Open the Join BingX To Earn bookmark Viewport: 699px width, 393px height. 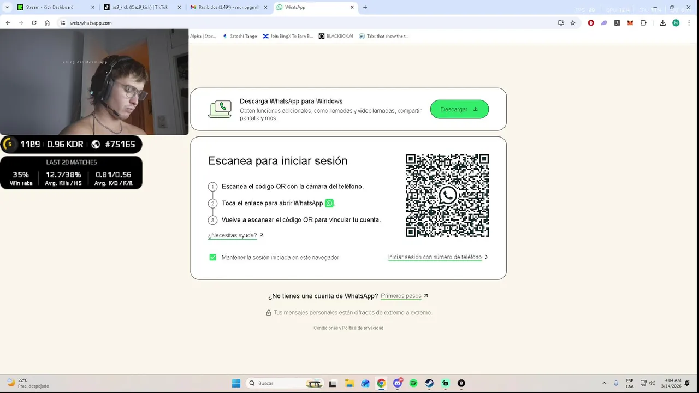288,36
